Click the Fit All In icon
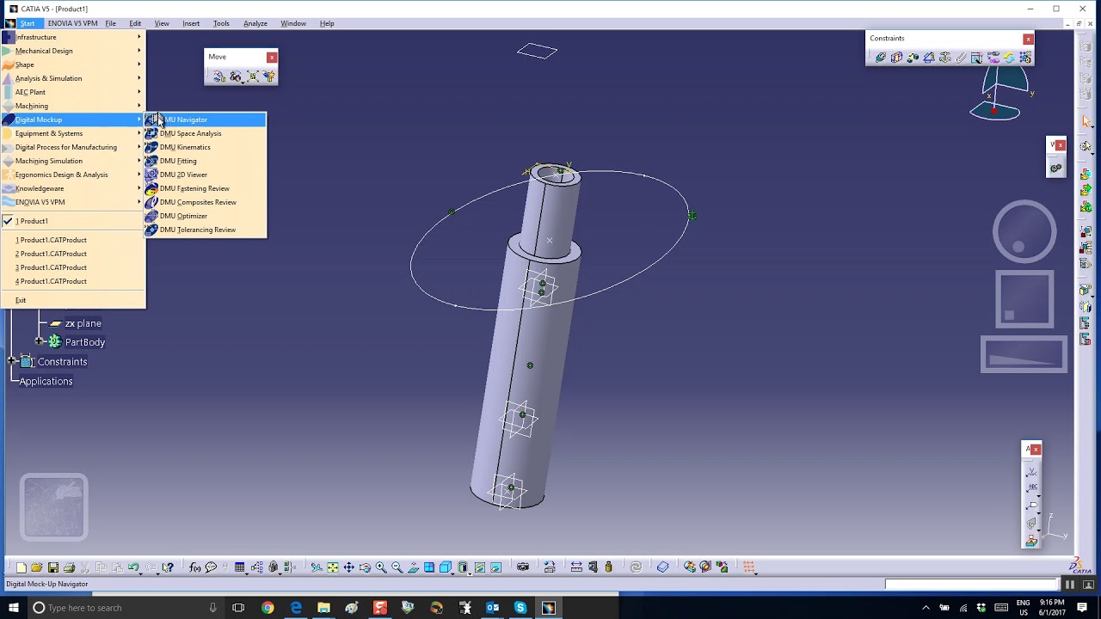 pyautogui.click(x=333, y=567)
